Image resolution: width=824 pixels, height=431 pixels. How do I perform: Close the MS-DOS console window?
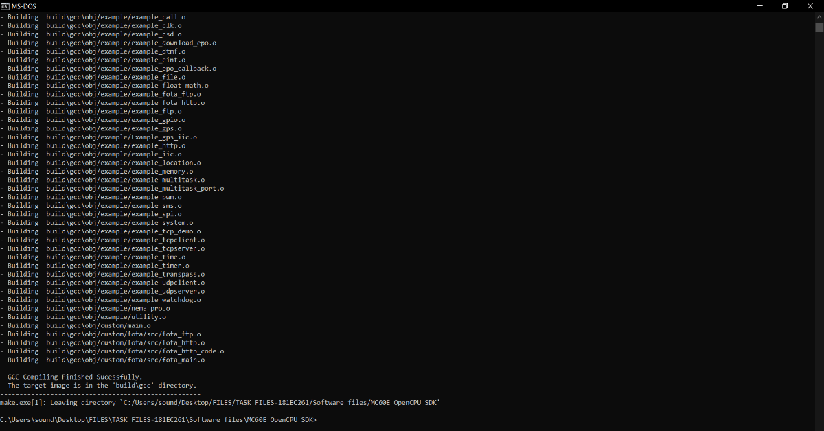click(x=810, y=6)
